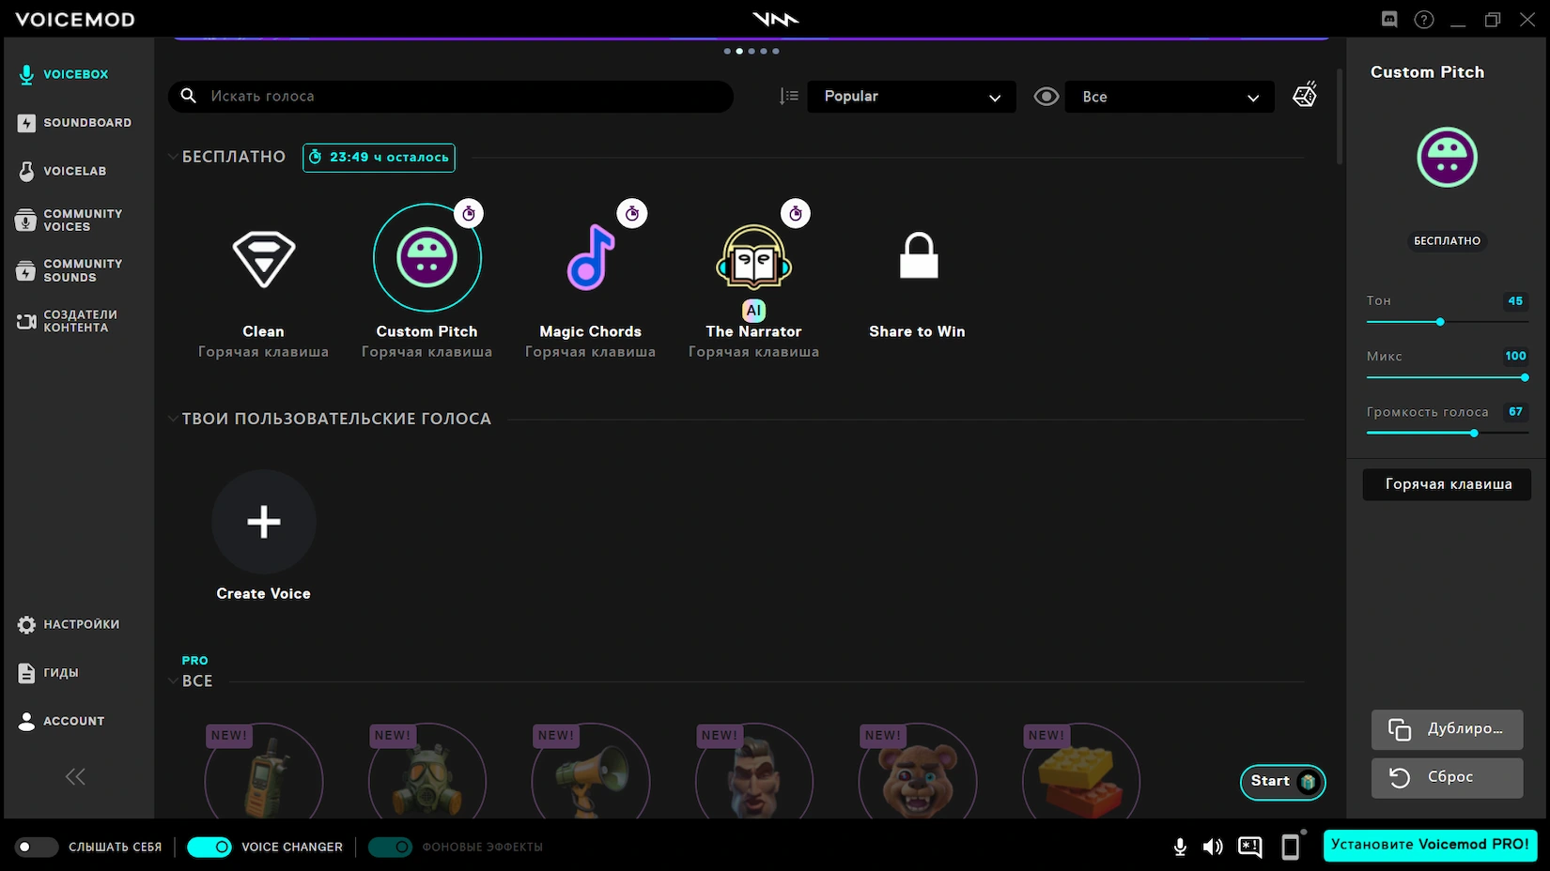Disable the Voice Changer toggle
The width and height of the screenshot is (1550, 871).
click(209, 847)
